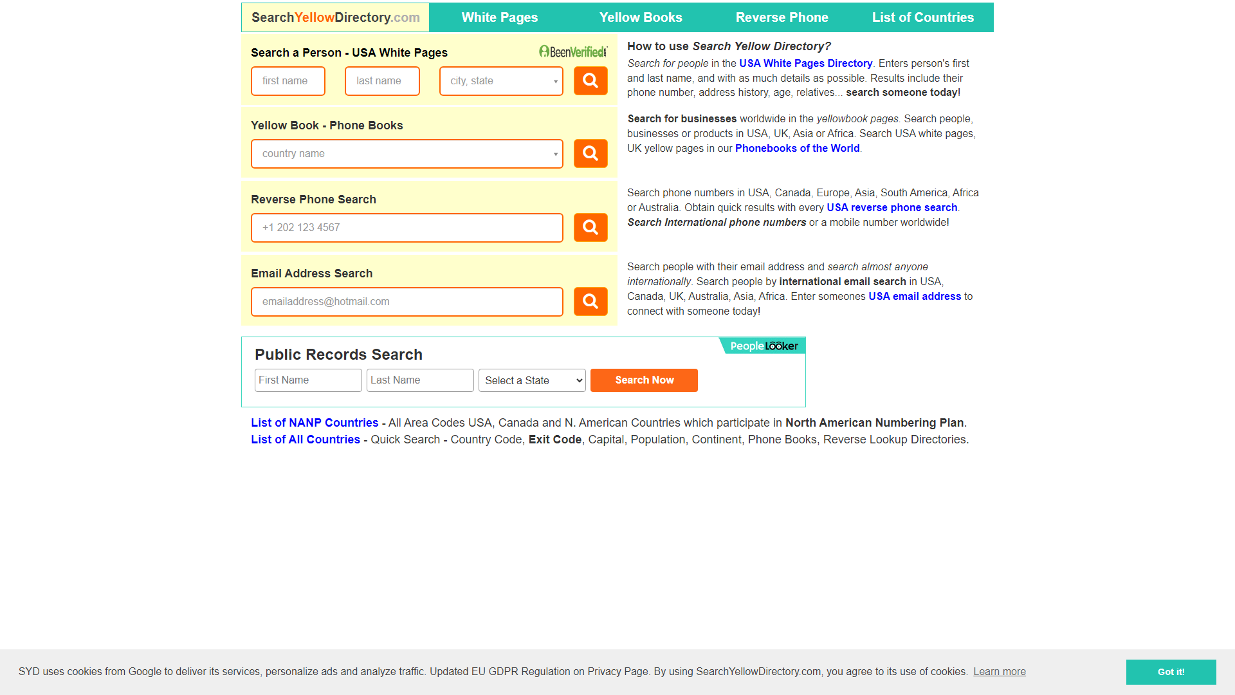Click the Got It button for cookie consent
Screen dimensions: 1235x695
point(1171,671)
